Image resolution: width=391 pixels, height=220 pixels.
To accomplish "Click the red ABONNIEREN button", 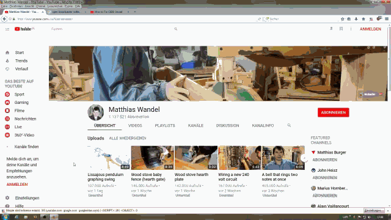I will tap(333, 112).
